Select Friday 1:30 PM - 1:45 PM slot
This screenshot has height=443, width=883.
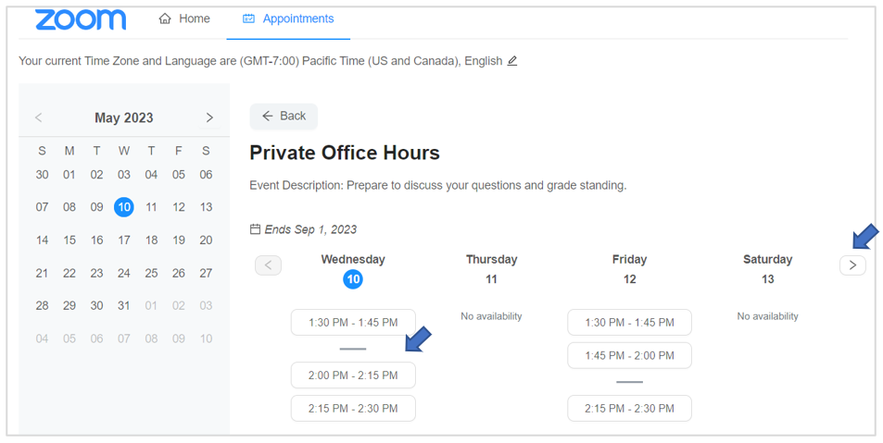point(629,323)
